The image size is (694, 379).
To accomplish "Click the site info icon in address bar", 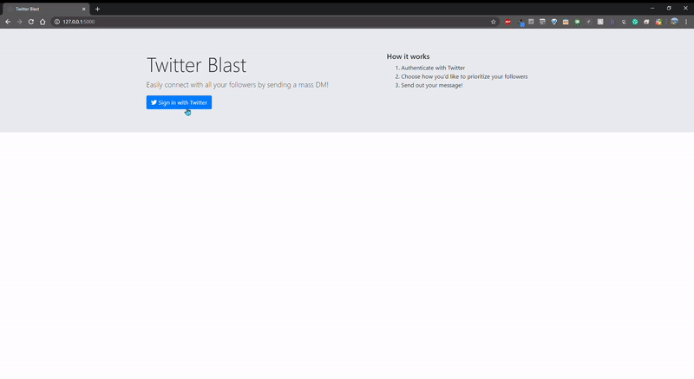I will 57,22.
